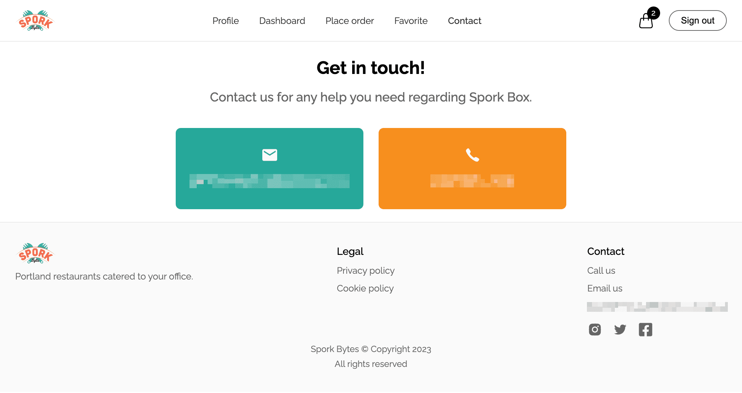Screen dimensions: 742x393
Task: Click the Instagram icon in footer
Action: coord(595,329)
